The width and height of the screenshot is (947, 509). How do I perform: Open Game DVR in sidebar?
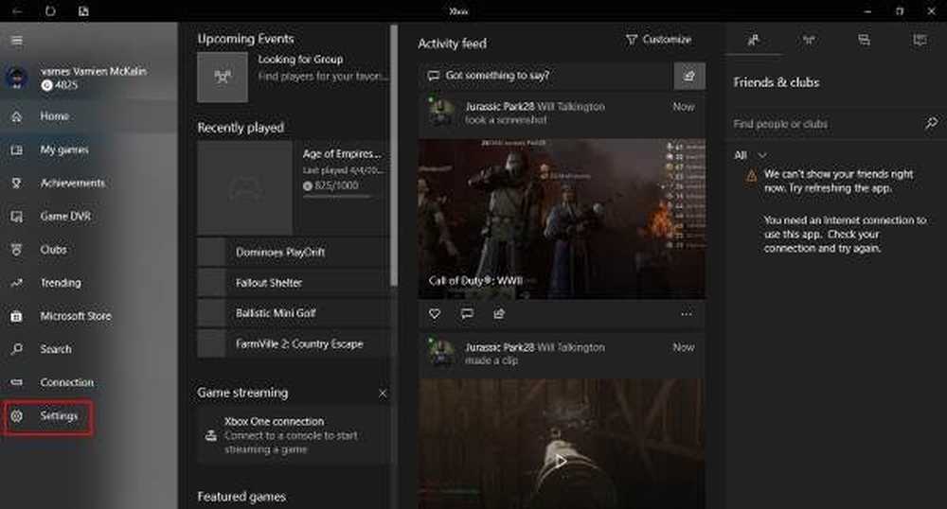89,216
